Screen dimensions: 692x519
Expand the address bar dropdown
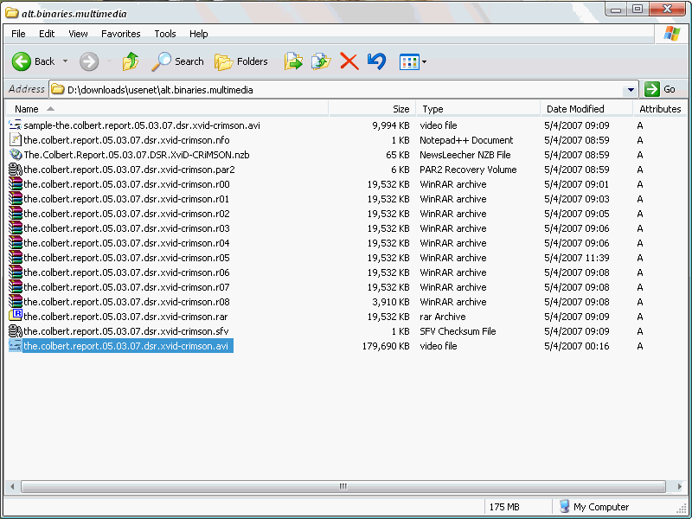631,90
